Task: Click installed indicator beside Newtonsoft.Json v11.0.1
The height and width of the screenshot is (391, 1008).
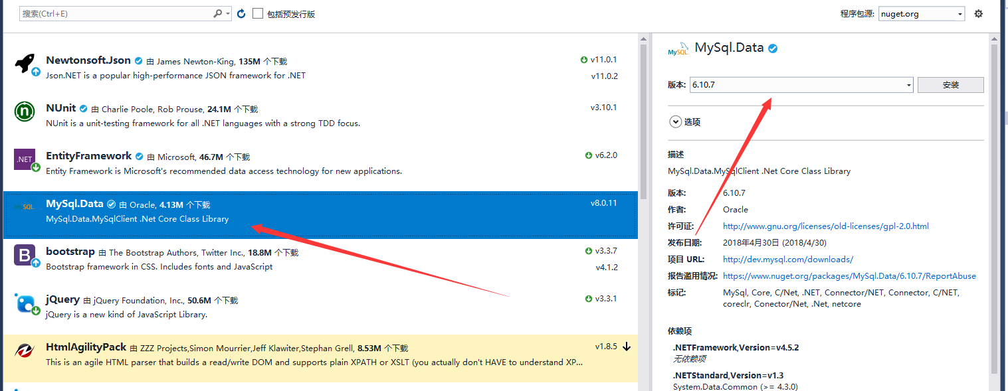Action: tap(584, 60)
